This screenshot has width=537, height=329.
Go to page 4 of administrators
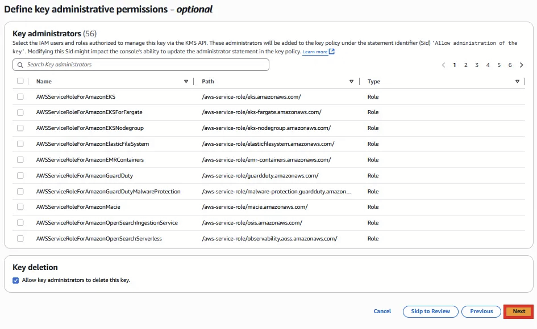click(x=488, y=65)
